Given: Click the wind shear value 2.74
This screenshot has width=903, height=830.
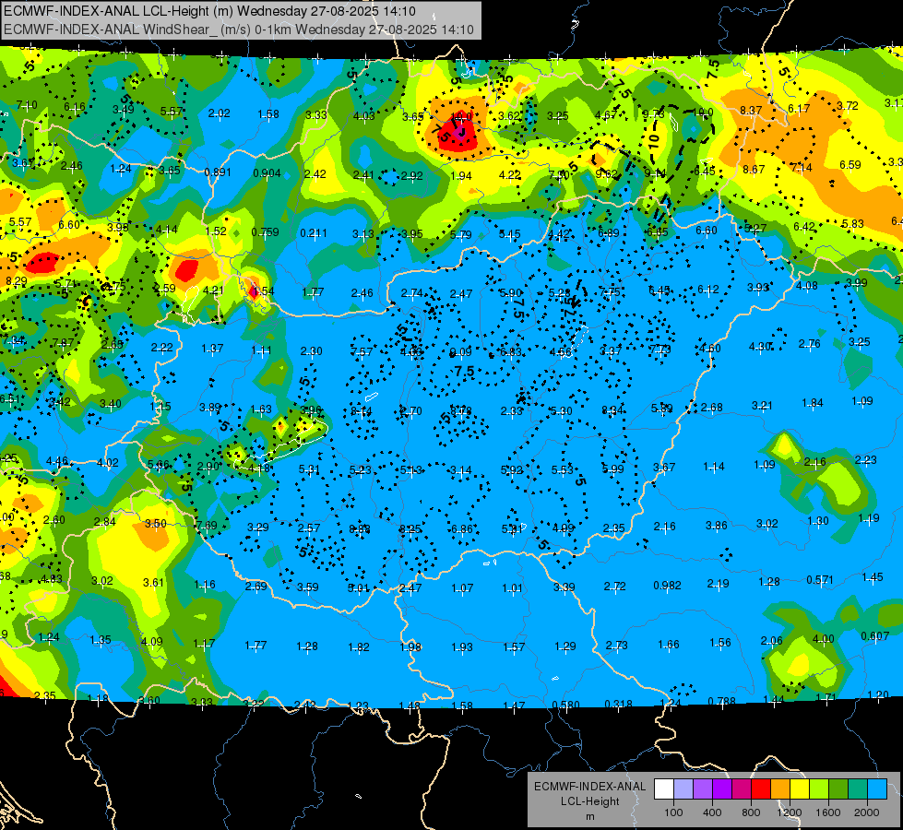Looking at the screenshot, I should [x=411, y=292].
